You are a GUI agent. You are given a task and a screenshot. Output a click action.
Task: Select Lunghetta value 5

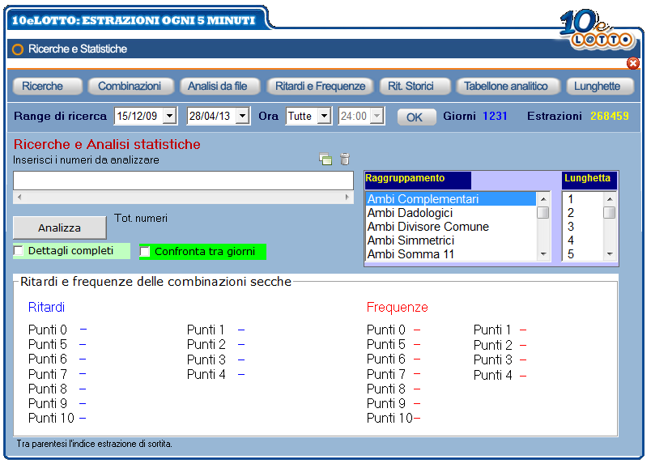pyautogui.click(x=583, y=253)
